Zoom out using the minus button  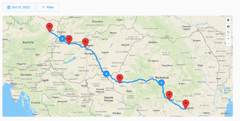tap(228, 43)
